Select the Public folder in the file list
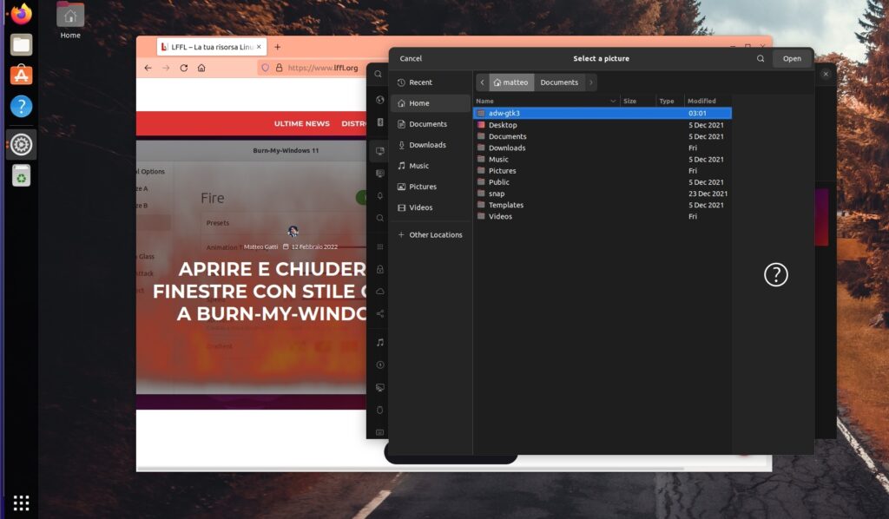The width and height of the screenshot is (889, 519). (603, 182)
